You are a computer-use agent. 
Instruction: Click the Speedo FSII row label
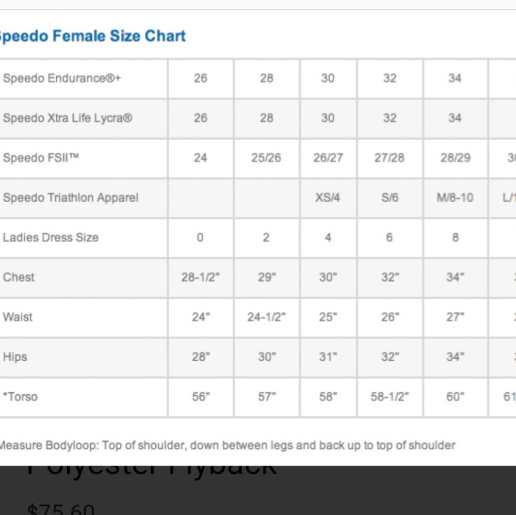pos(41,157)
